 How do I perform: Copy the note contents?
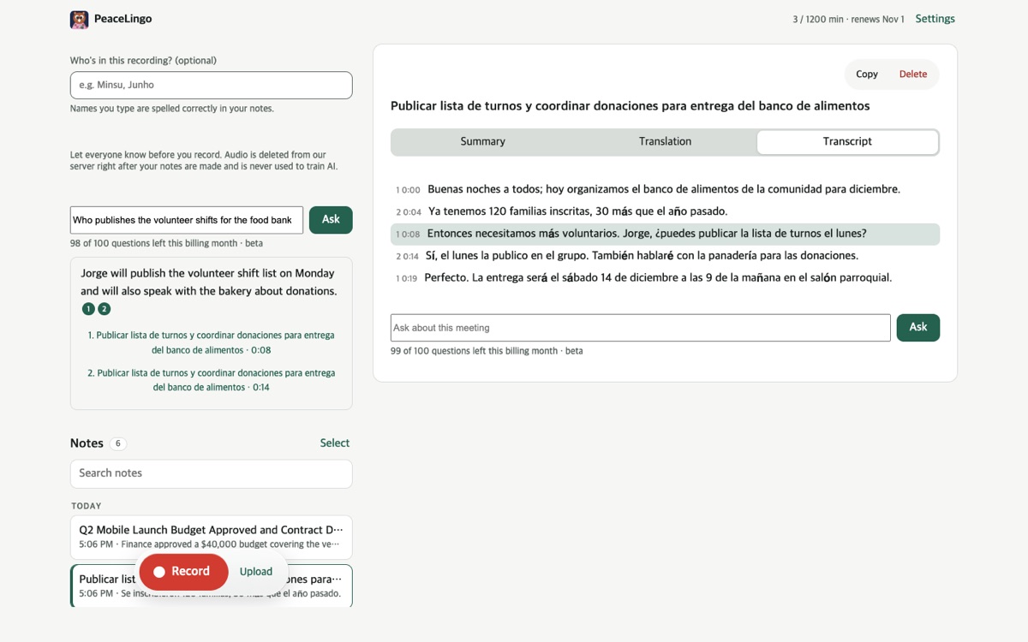pyautogui.click(x=867, y=74)
